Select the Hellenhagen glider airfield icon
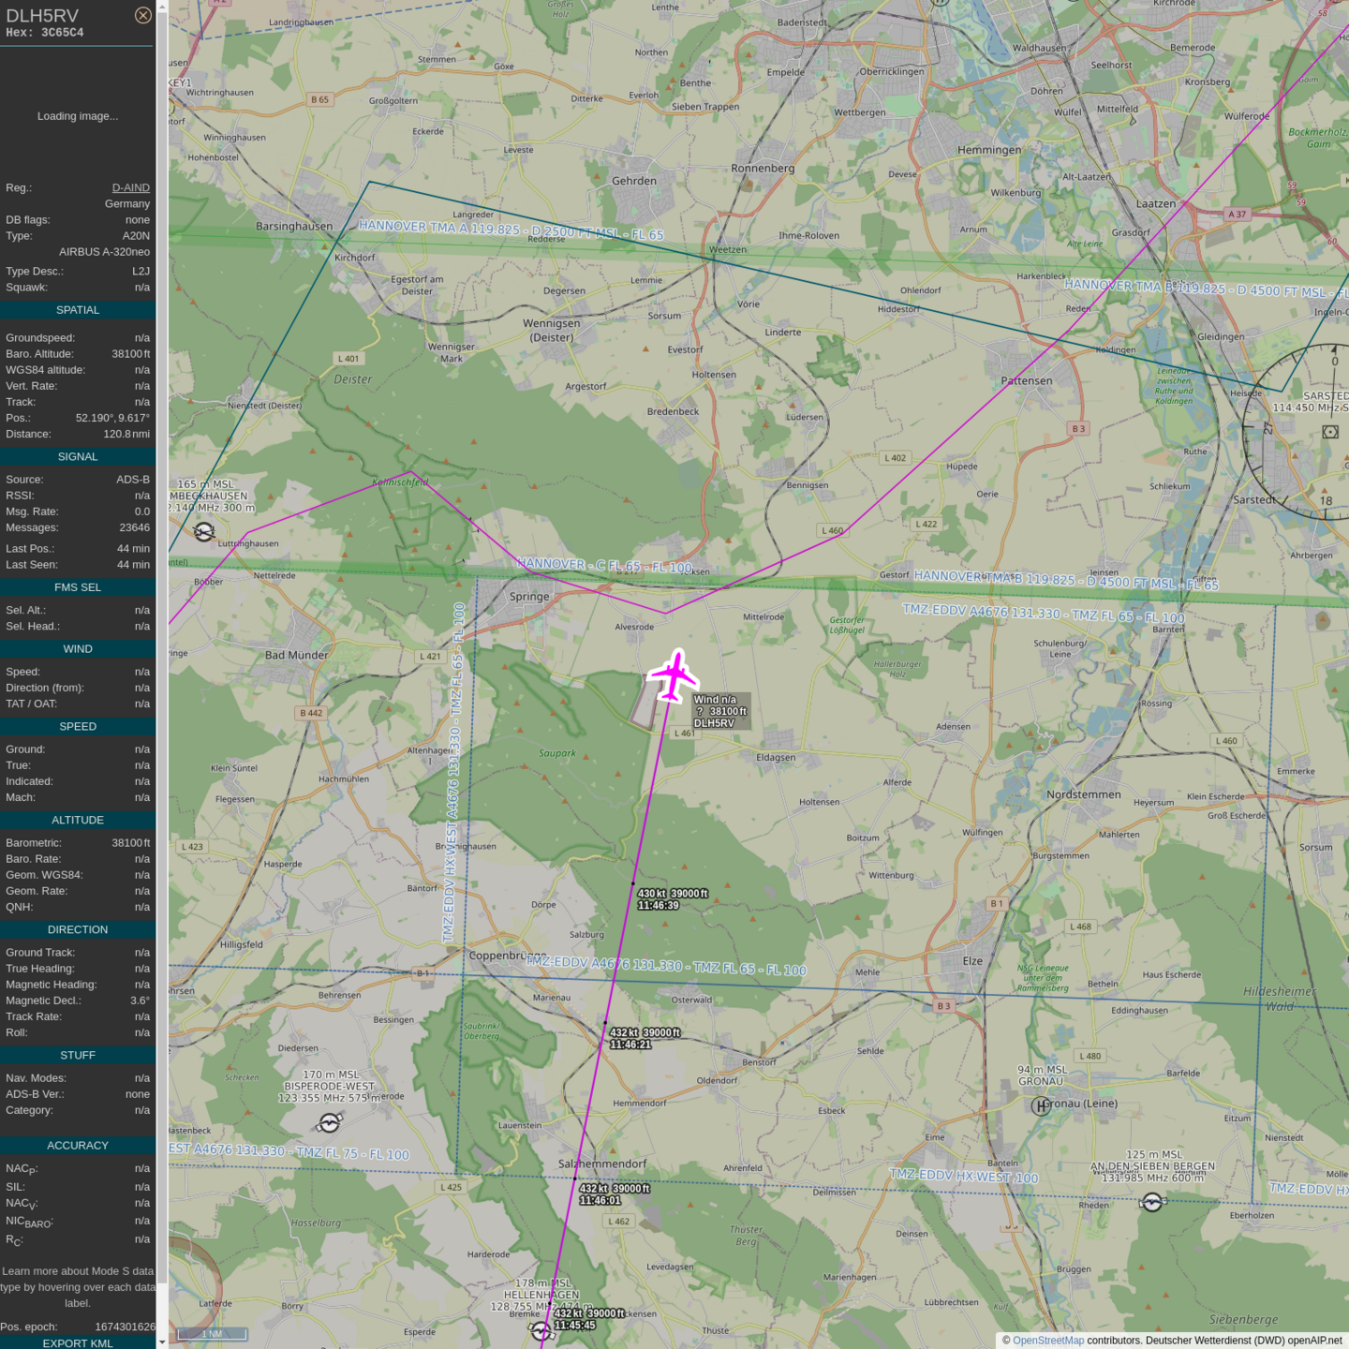The width and height of the screenshot is (1349, 1349). 541,1331
